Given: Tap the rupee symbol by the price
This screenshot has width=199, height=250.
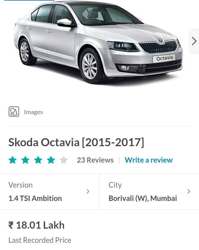Looking at the screenshot, I should (11, 225).
